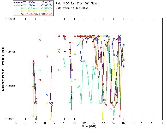Click the x-axis label 15
Image resolution: width=167 pixels, height=133 pixels.
114,123
